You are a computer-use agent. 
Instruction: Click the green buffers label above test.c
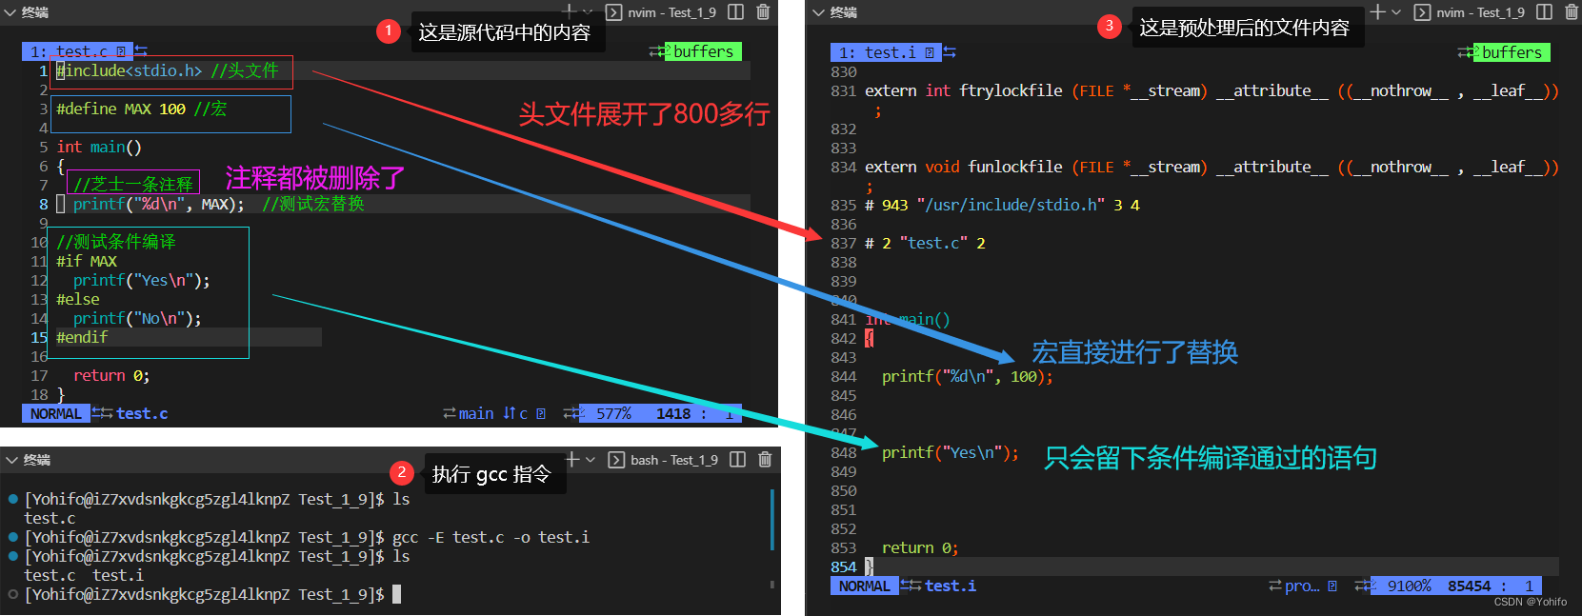[703, 51]
